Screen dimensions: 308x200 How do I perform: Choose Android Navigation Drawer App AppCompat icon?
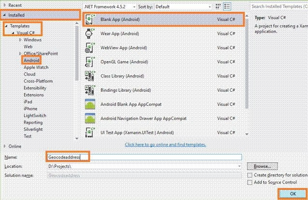(x=90, y=118)
